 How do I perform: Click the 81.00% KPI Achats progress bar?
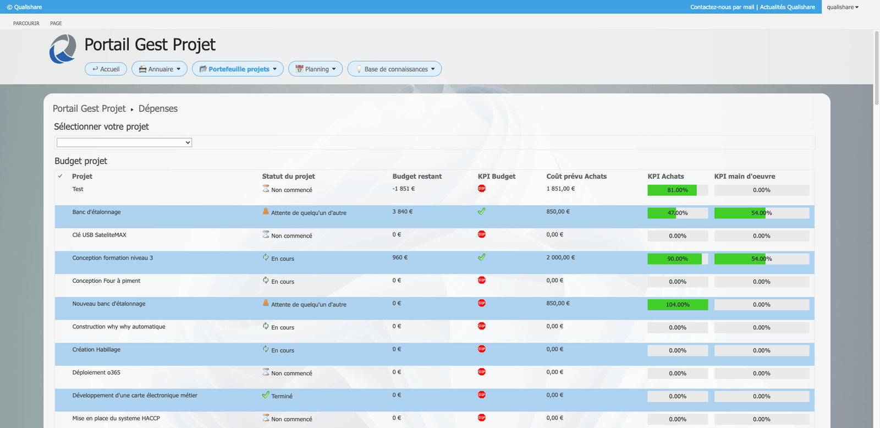[677, 190]
